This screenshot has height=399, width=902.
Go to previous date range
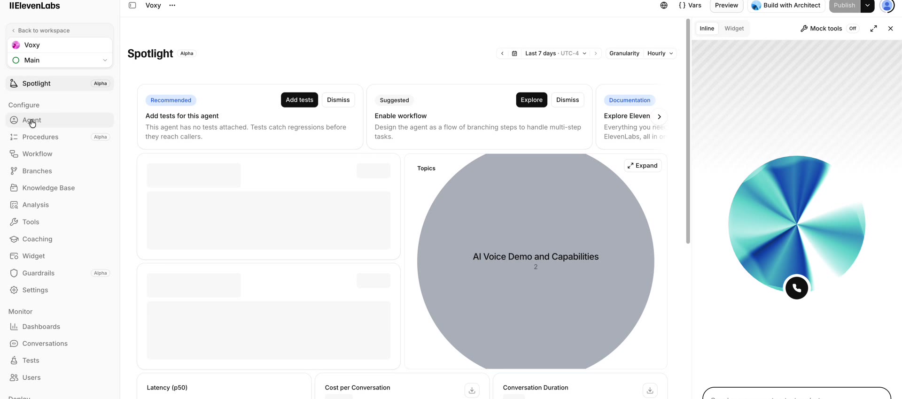[502, 54]
